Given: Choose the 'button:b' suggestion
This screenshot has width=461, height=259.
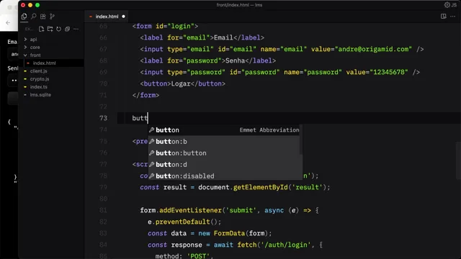Looking at the screenshot, I should (x=224, y=141).
